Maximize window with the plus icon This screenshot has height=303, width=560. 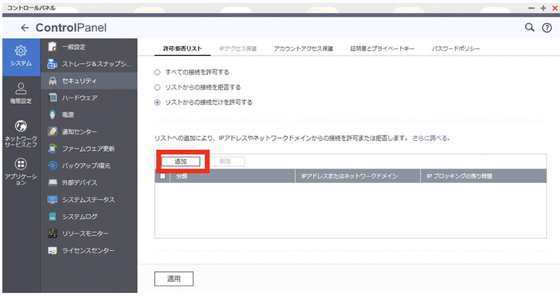tap(543, 8)
